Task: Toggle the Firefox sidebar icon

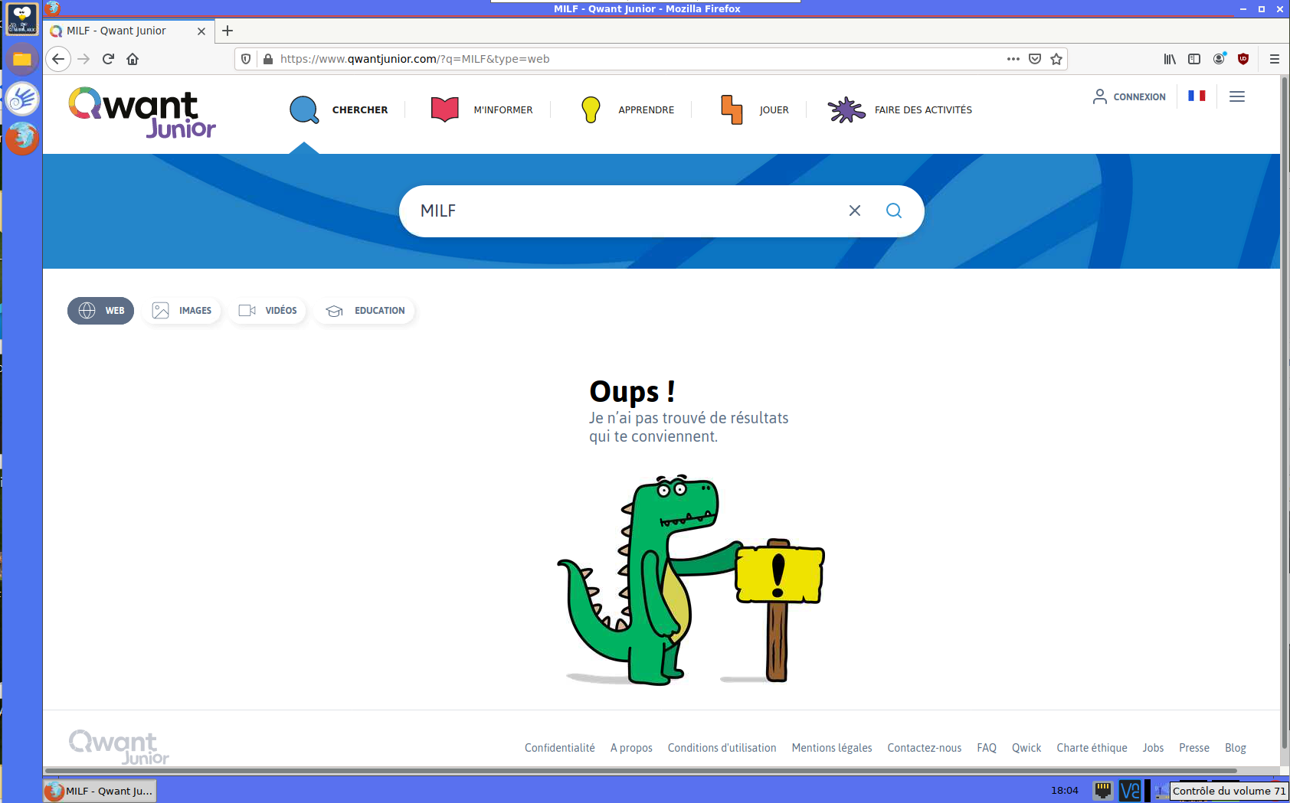Action: pyautogui.click(x=1194, y=59)
